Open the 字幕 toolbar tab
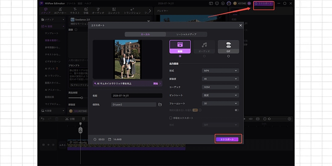 coord(86,11)
